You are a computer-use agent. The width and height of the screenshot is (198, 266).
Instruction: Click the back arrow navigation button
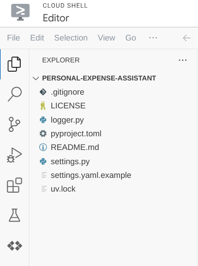pos(187,38)
